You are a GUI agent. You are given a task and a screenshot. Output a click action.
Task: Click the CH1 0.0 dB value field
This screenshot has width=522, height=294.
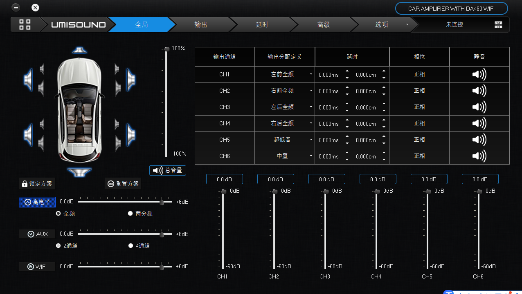pos(224,179)
